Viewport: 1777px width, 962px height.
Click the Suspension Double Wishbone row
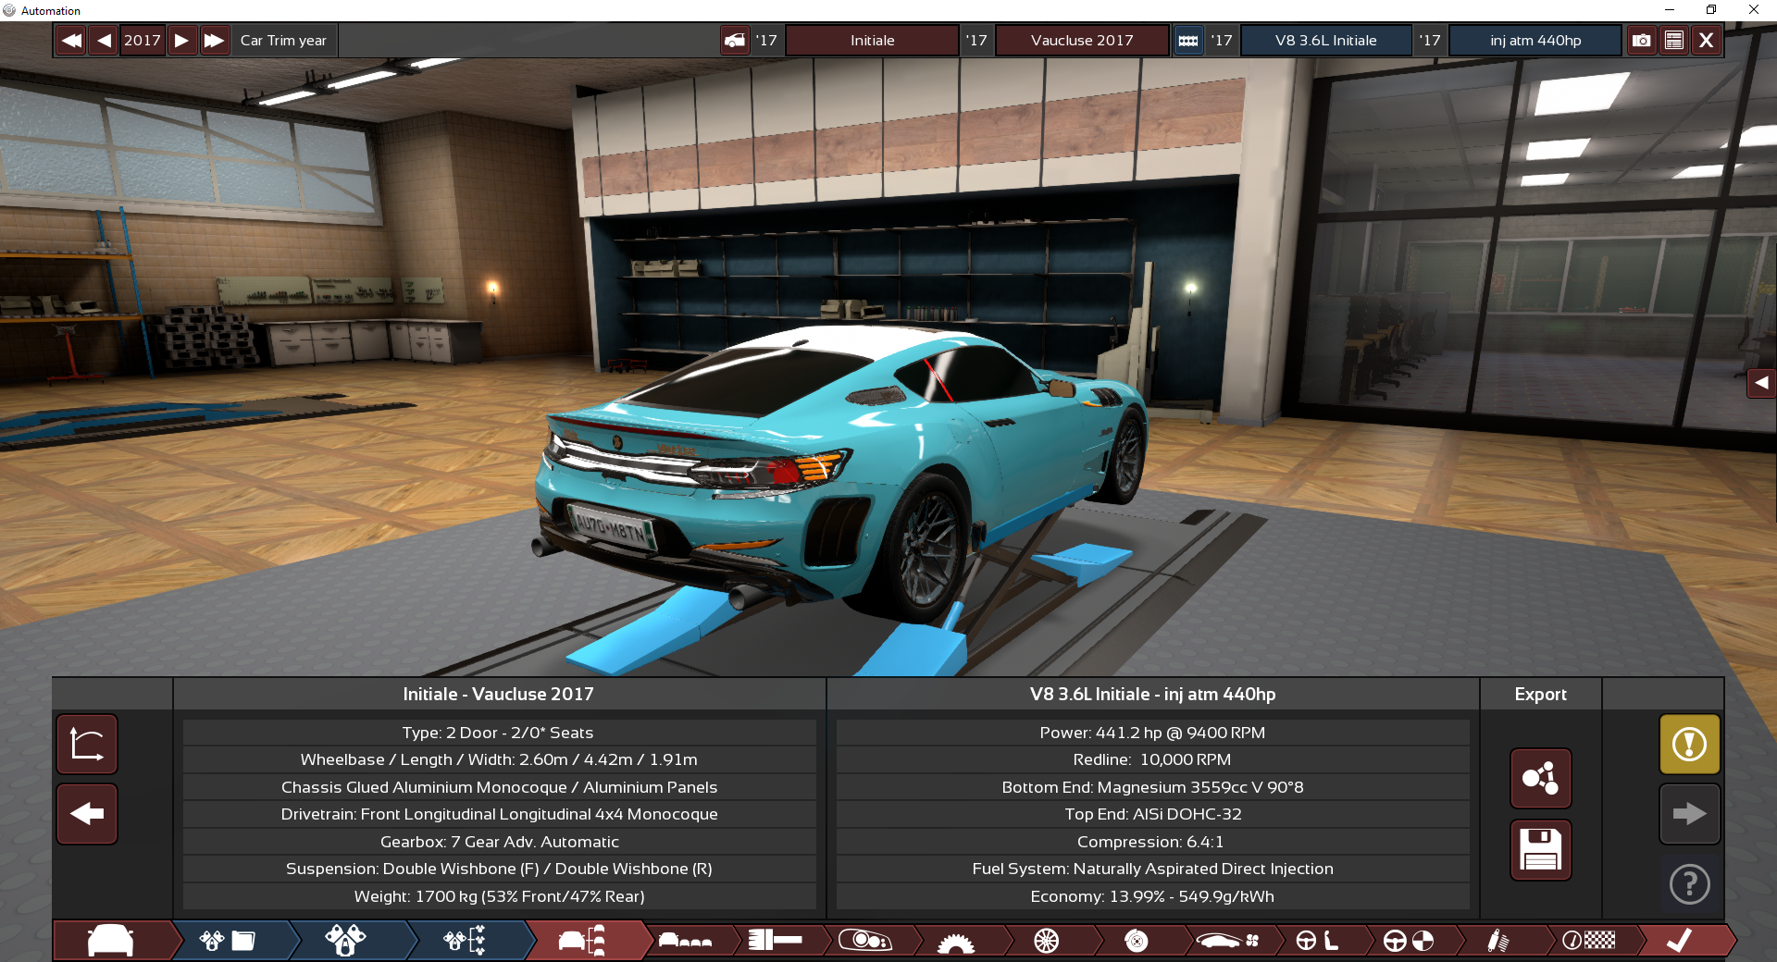499,869
